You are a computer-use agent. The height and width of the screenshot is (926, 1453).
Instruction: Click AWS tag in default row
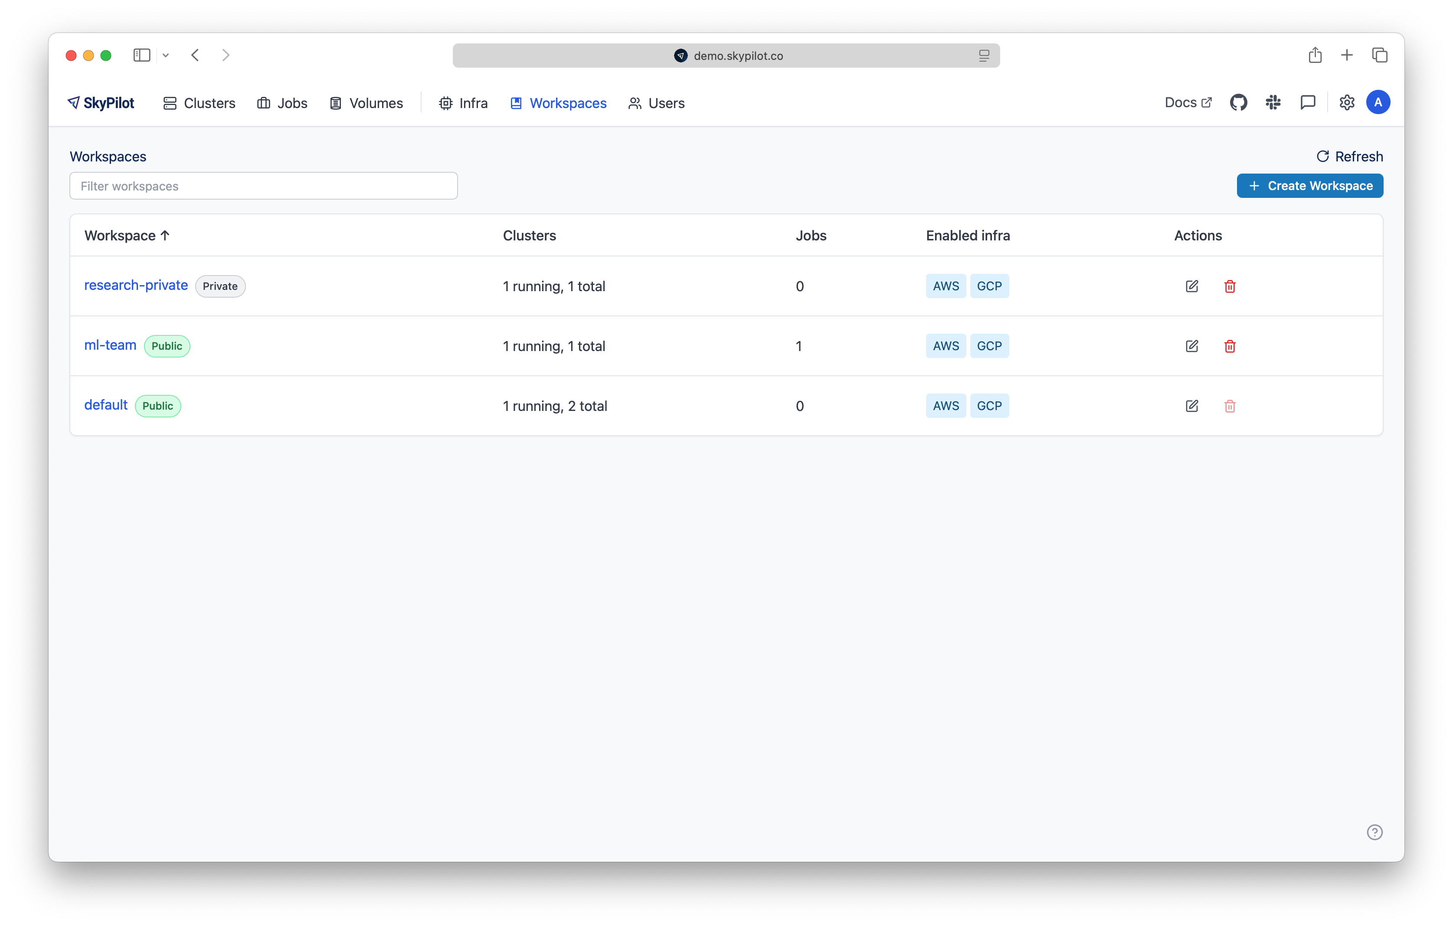tap(946, 406)
